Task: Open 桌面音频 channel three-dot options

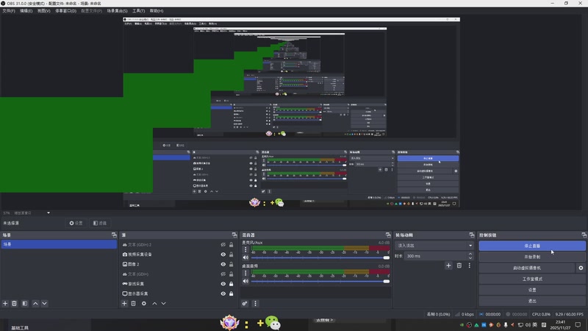Action: coord(245,273)
